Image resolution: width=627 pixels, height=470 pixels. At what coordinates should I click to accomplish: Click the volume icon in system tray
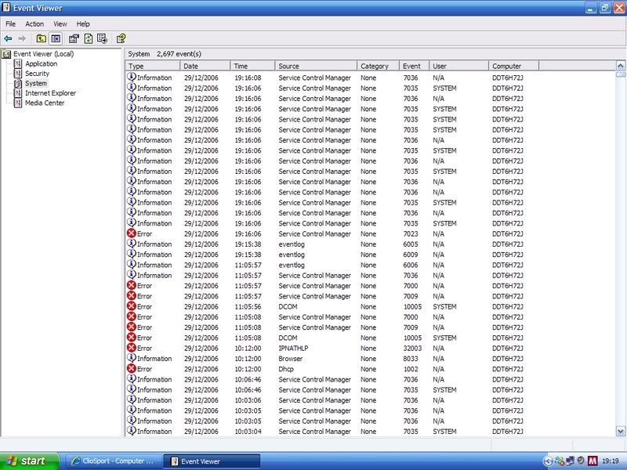tap(581, 461)
